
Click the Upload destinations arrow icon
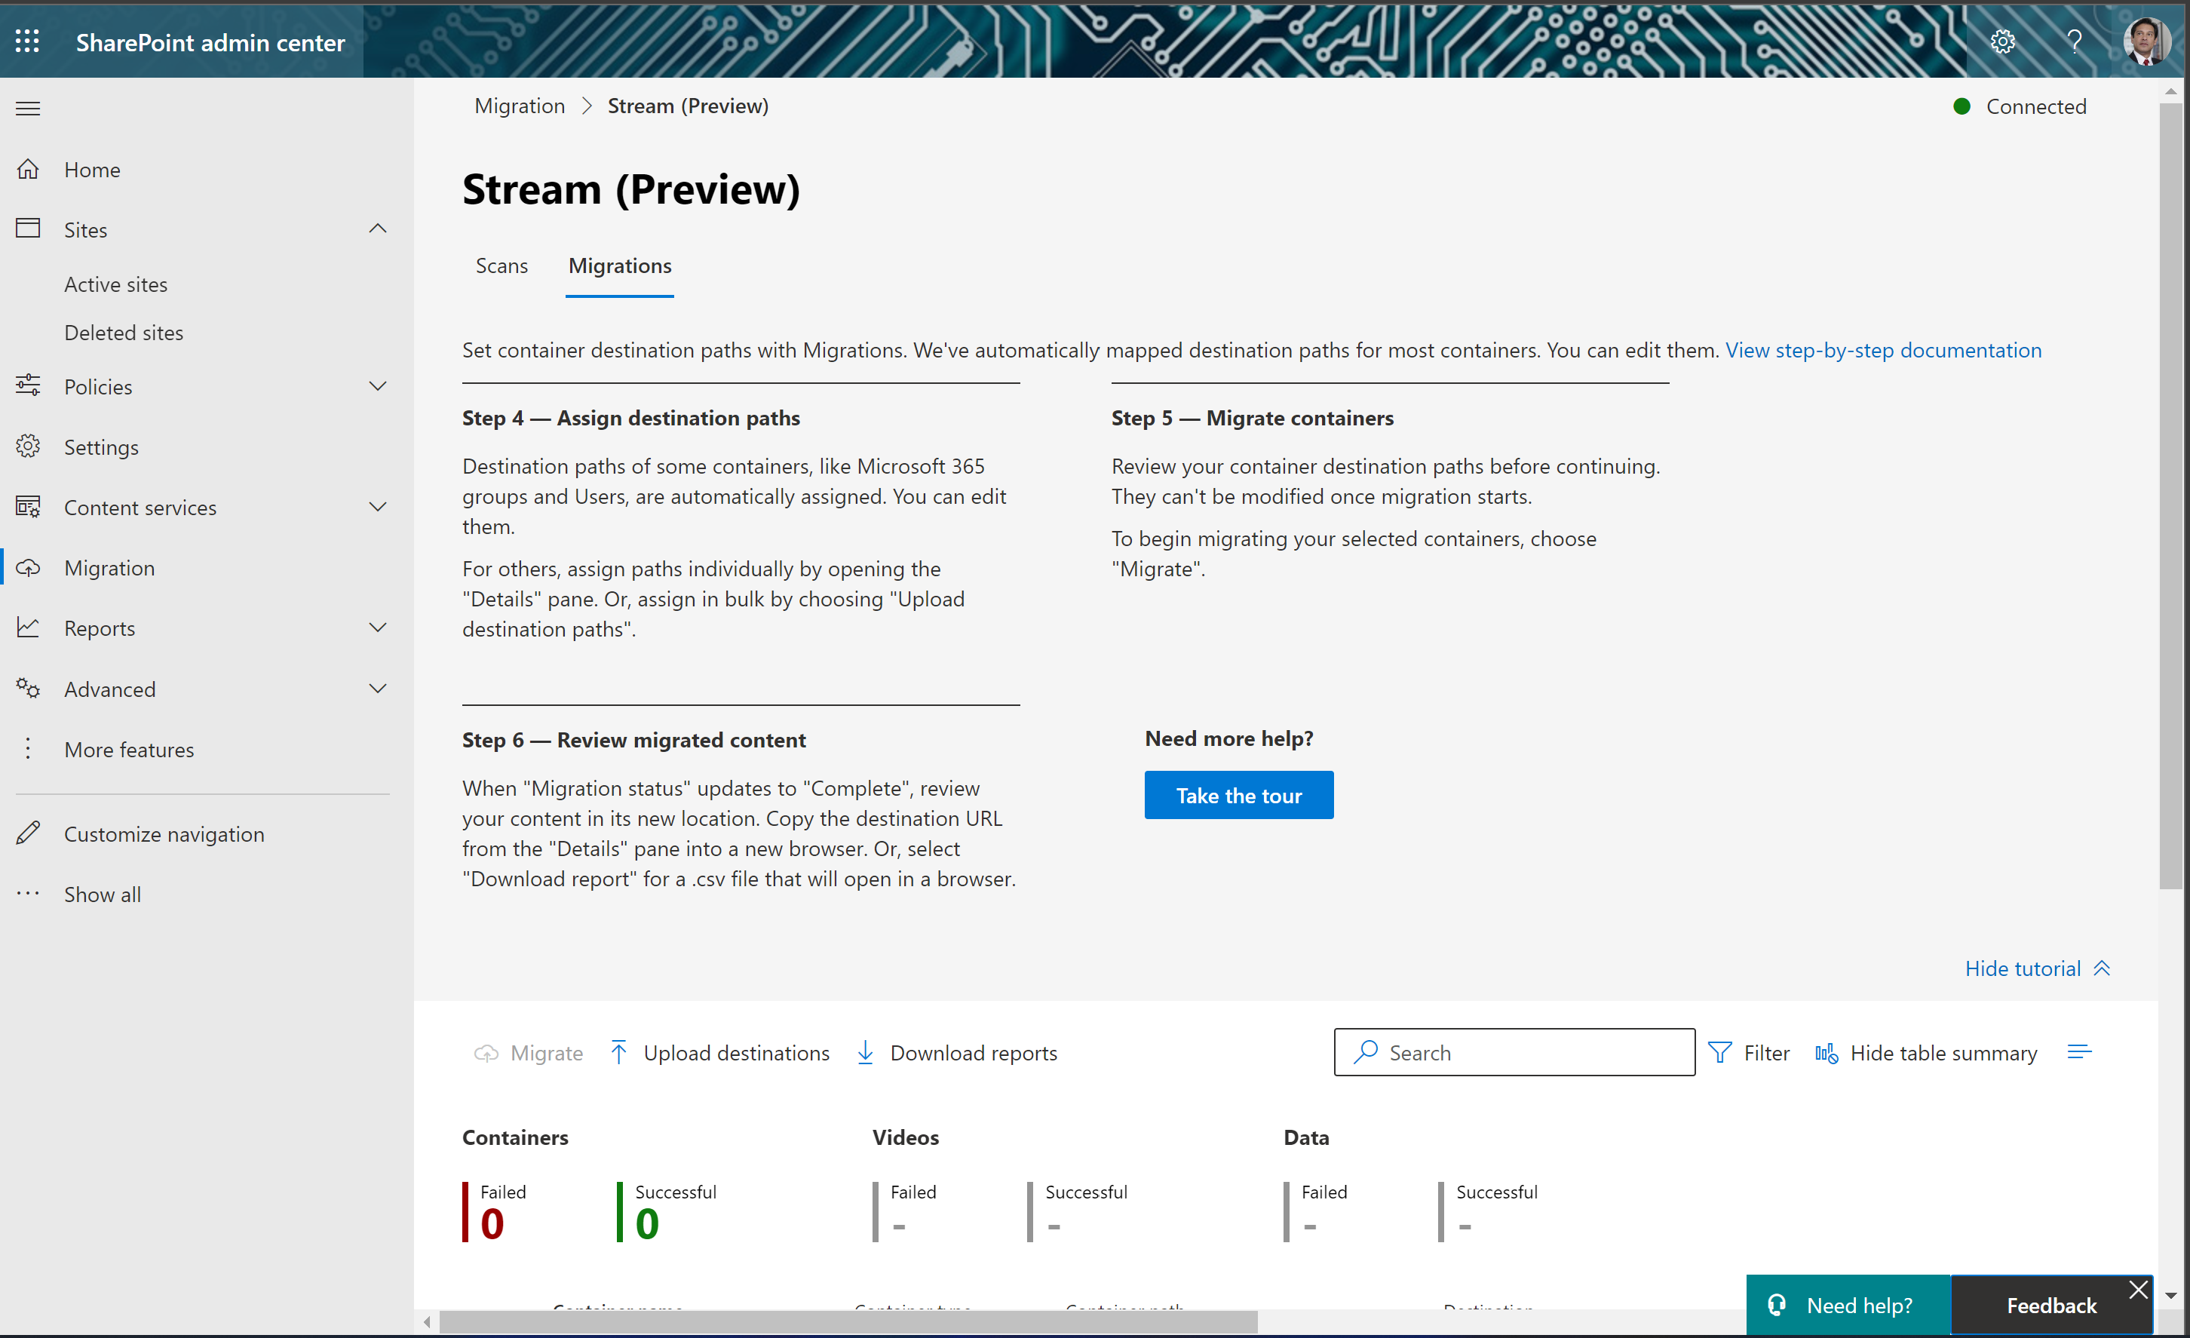click(619, 1053)
